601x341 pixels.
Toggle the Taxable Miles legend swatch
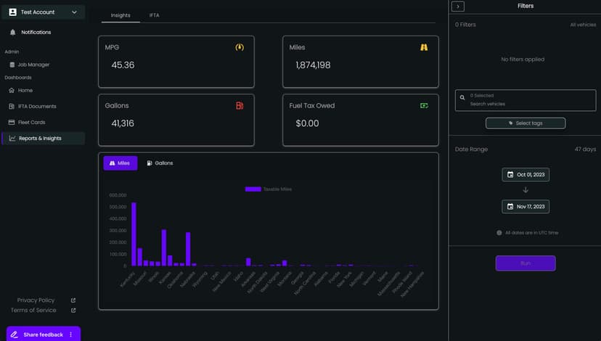point(253,189)
